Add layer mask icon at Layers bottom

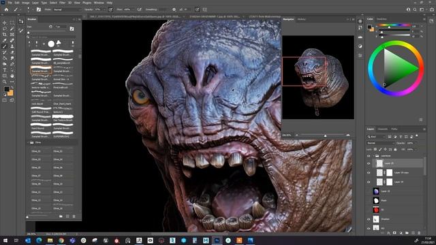coord(394,233)
